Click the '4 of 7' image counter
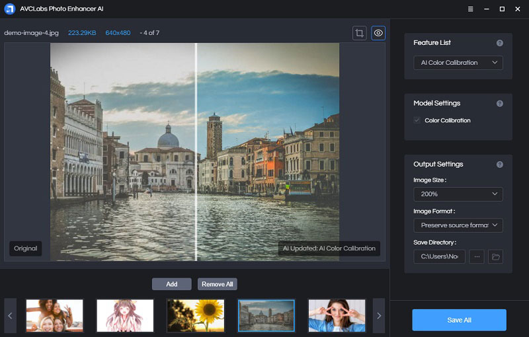 (x=151, y=33)
